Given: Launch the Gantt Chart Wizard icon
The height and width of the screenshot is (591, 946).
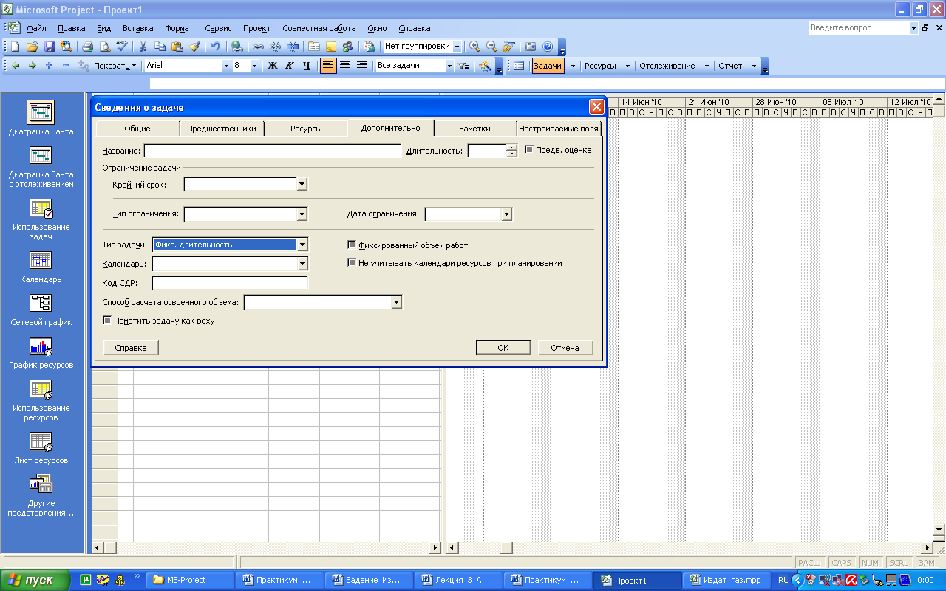Looking at the screenshot, I should [x=485, y=66].
